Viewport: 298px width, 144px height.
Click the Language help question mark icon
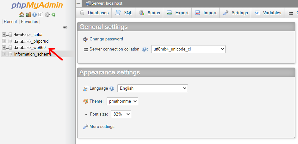(x=112, y=88)
